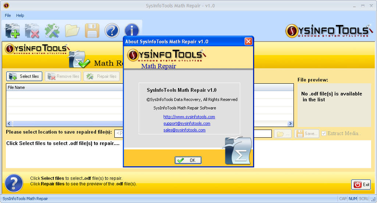This screenshot has width=377, height=203.
Task: Click the sales@sysinfotools.com email link
Action: pyautogui.click(x=184, y=130)
